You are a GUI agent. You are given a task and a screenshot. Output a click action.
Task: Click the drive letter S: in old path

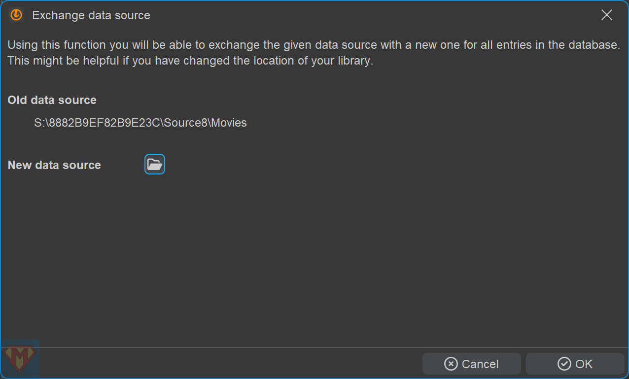click(39, 123)
